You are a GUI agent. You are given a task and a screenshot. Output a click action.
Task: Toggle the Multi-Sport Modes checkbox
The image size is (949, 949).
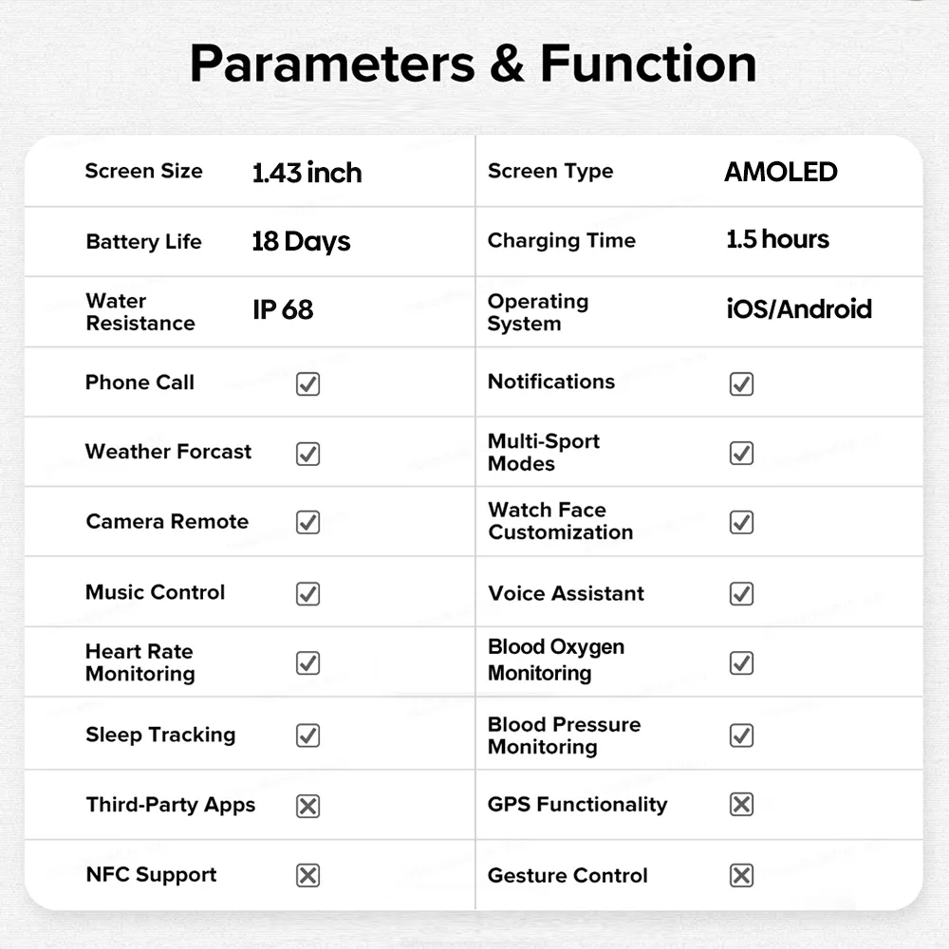point(741,454)
